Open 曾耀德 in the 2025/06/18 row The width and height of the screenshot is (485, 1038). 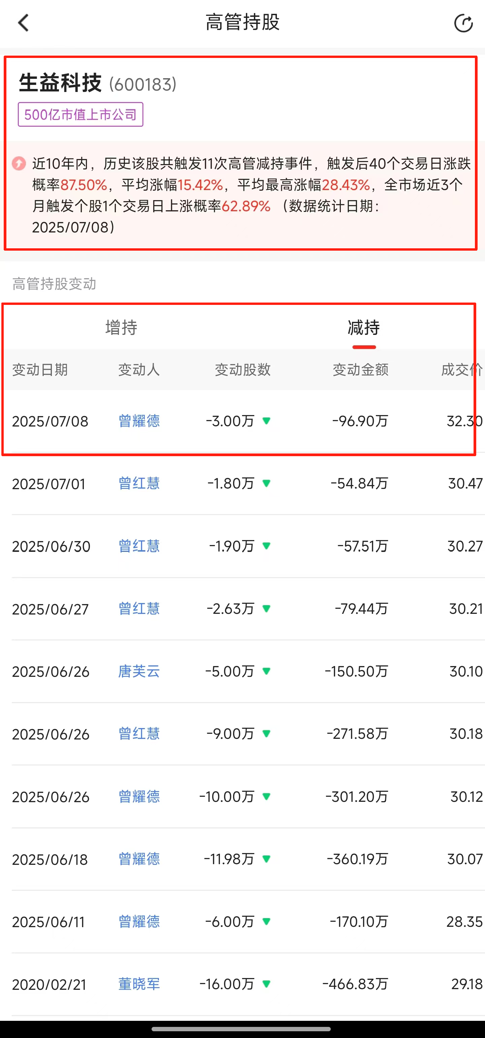coord(139,859)
